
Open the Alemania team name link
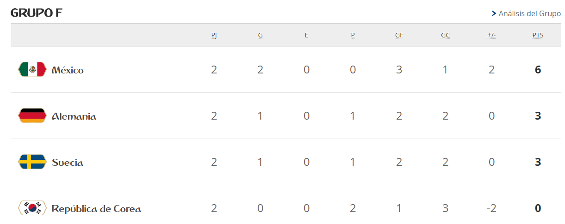pos(74,116)
